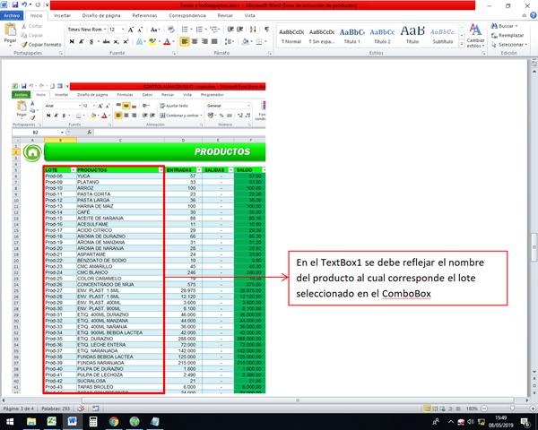Screen dimensions: 538x430
Task: Open the line spacing menu
Action: [x=229, y=41]
